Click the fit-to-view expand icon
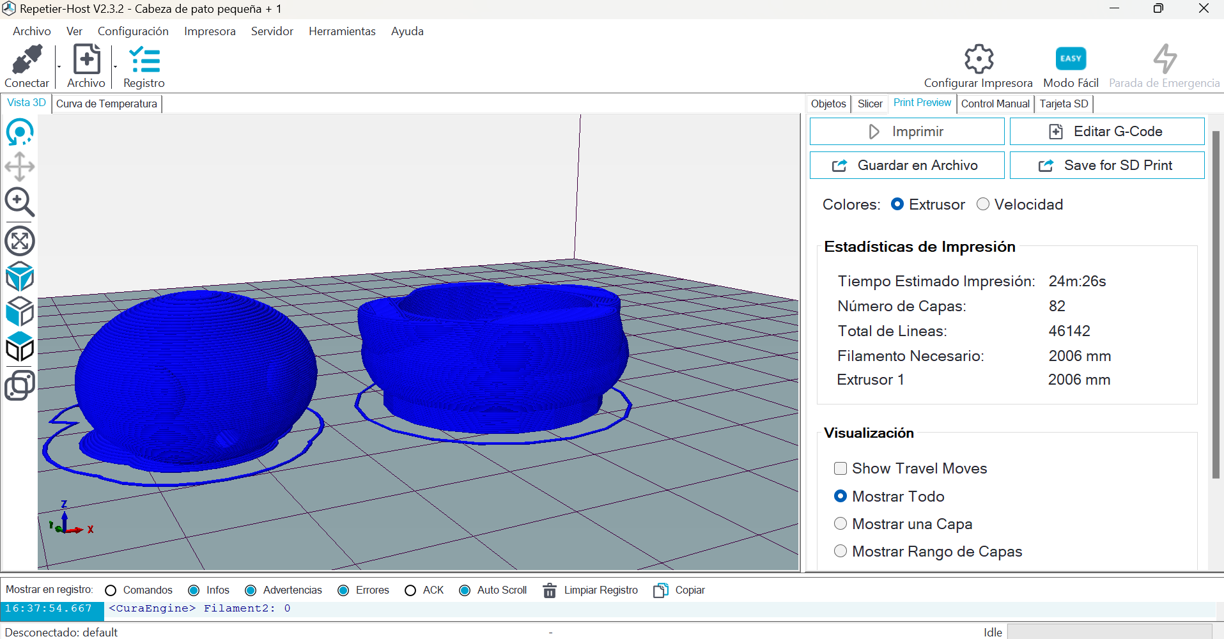 pyautogui.click(x=20, y=241)
